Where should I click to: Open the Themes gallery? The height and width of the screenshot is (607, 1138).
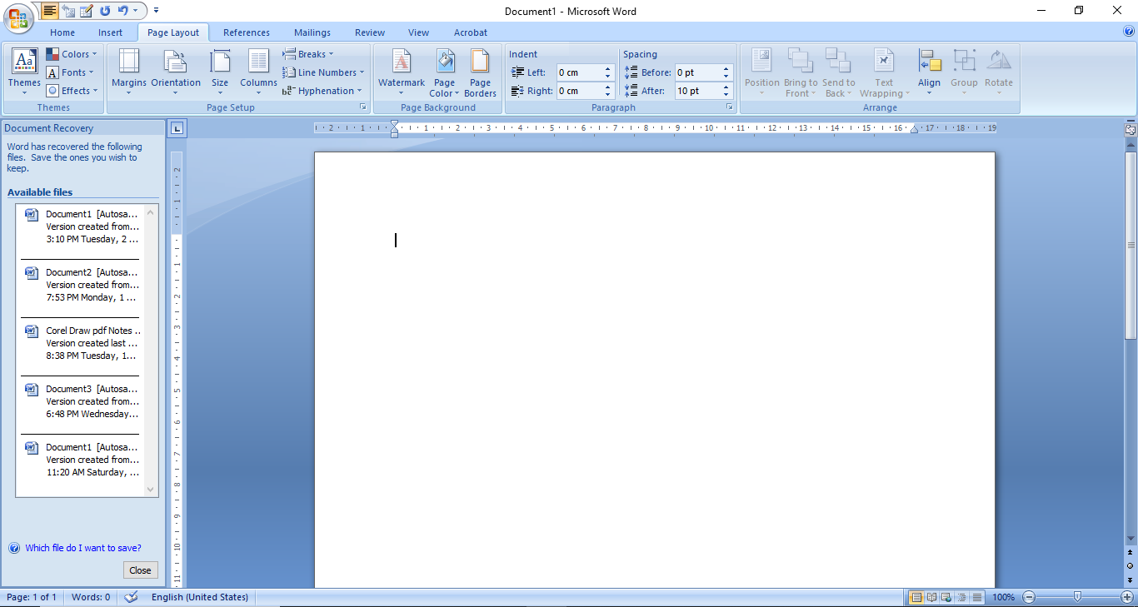pyautogui.click(x=24, y=70)
